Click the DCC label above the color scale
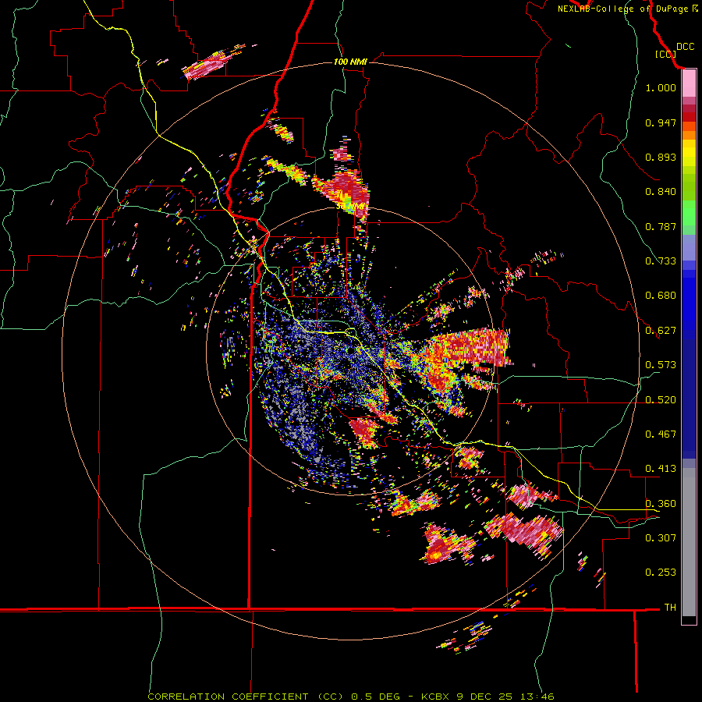Viewport: 702px width, 702px height. (x=686, y=47)
